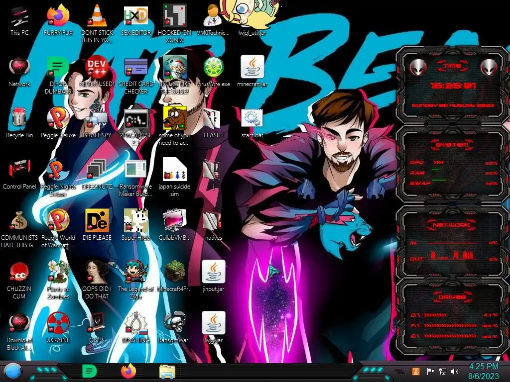Click the blue Start orb button
Viewport: 510px width, 382px height.
click(12, 372)
